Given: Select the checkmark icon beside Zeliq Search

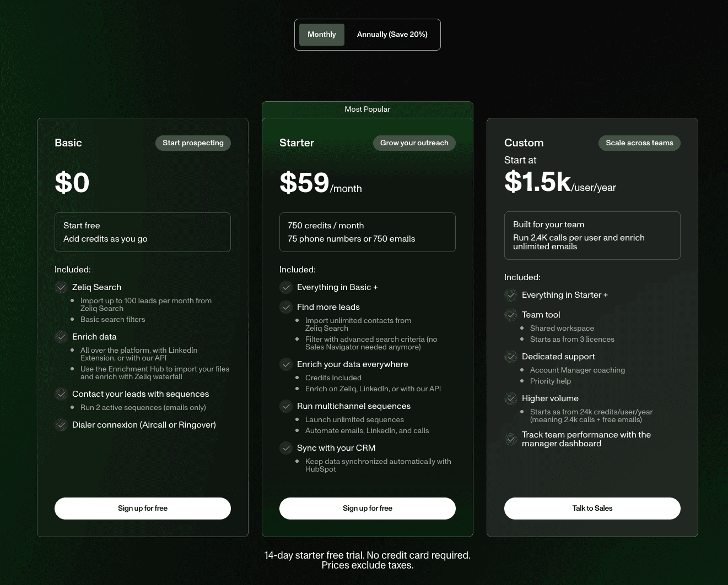Looking at the screenshot, I should tap(61, 287).
